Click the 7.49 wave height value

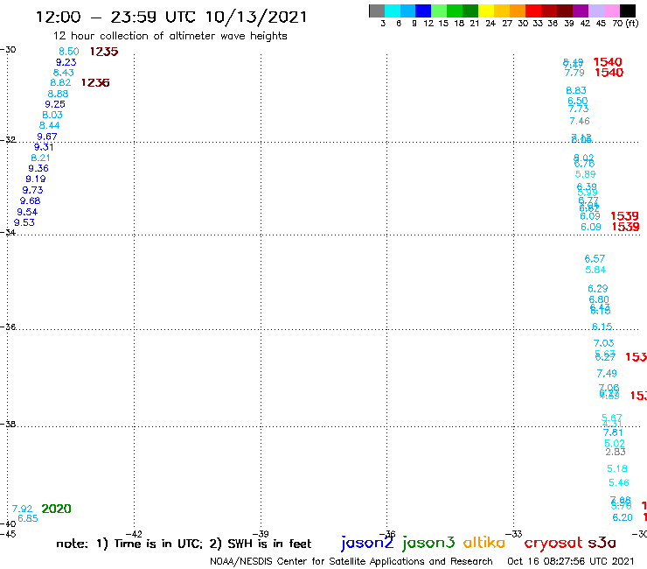pyautogui.click(x=607, y=374)
